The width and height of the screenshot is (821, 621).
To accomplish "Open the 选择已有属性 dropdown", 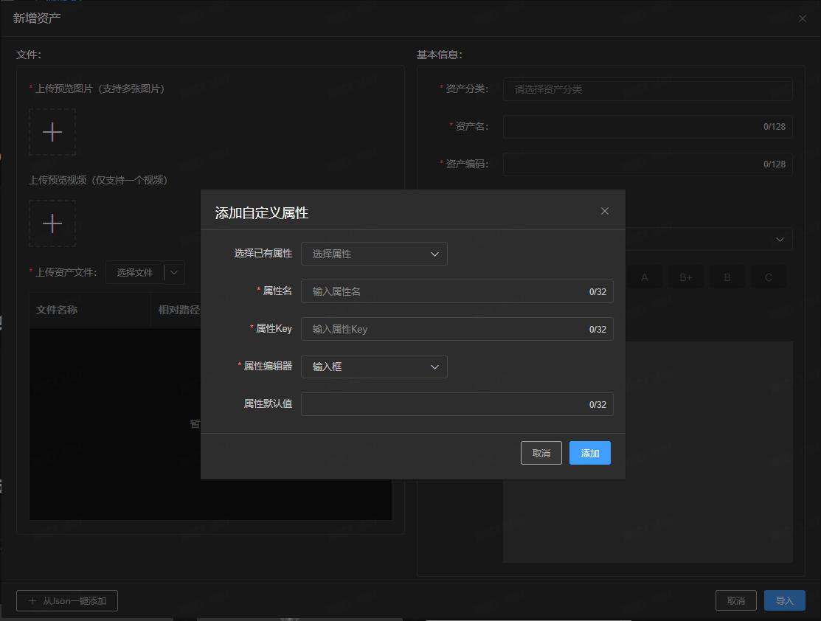I will pos(374,254).
